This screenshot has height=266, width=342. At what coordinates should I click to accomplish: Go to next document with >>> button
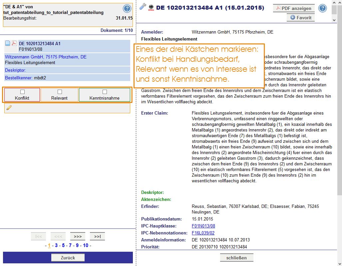coord(78,236)
